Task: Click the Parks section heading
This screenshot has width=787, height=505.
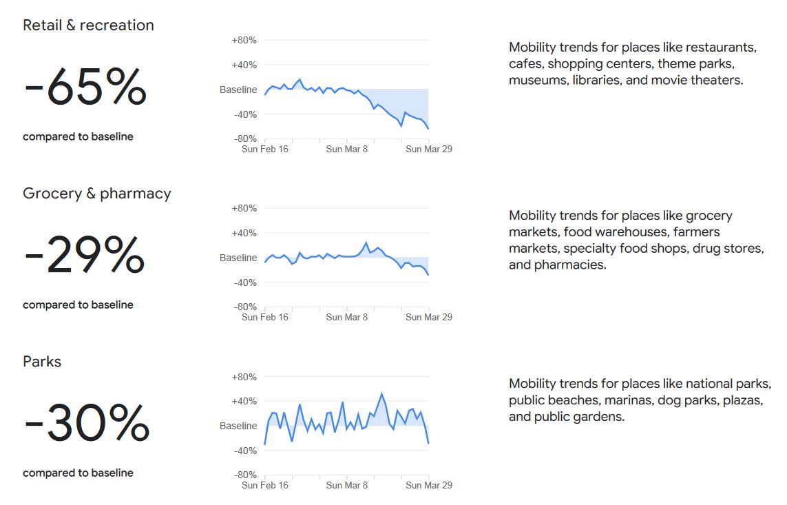Action: click(x=42, y=362)
